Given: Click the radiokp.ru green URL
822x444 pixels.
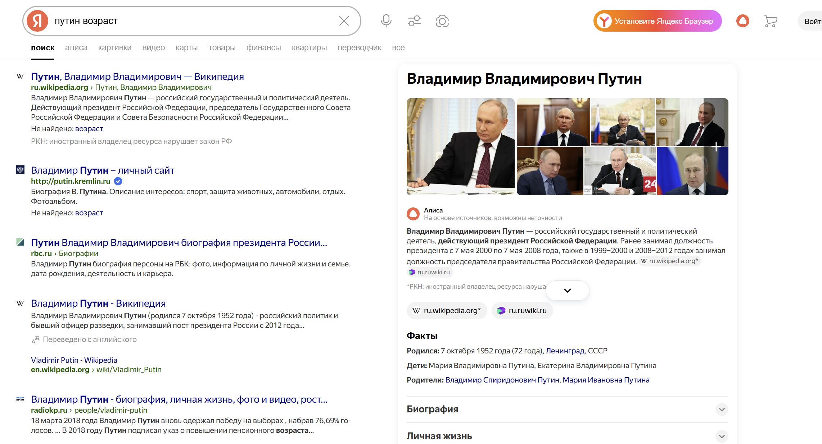Looking at the screenshot, I should click(49, 410).
